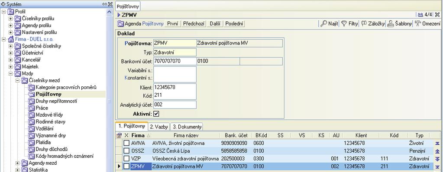Collapse Číselníky mezd node
The height and width of the screenshot is (172, 443).
click(17, 80)
